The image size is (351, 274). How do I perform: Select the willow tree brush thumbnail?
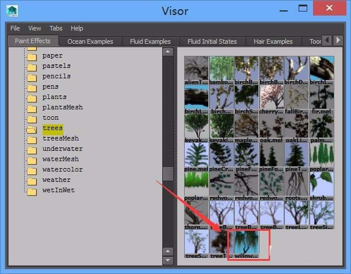(x=246, y=242)
